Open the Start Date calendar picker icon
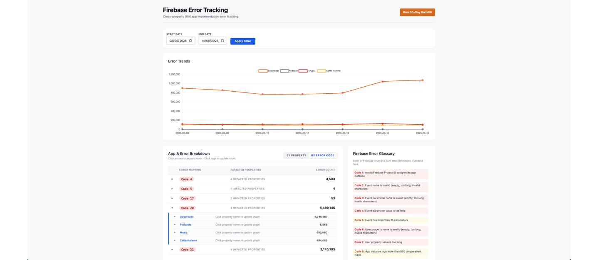 click(190, 41)
